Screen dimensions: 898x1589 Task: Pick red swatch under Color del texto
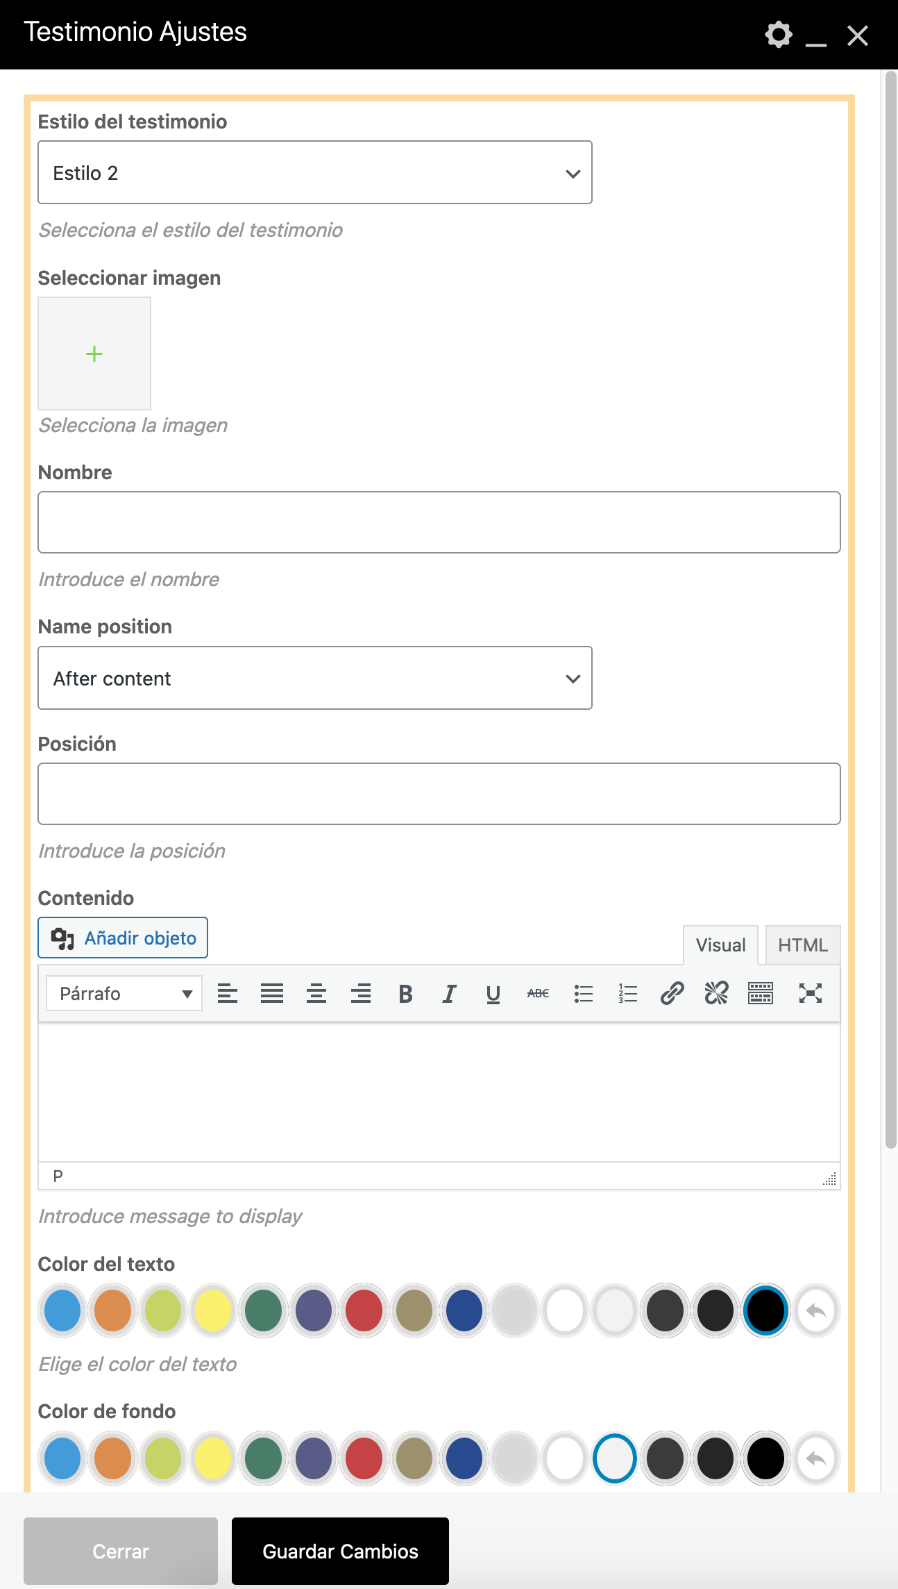[x=364, y=1311]
